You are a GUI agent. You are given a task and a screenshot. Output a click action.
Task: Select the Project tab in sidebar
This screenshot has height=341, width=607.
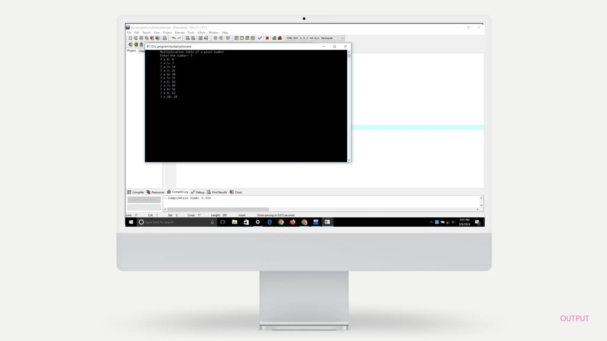(x=131, y=51)
